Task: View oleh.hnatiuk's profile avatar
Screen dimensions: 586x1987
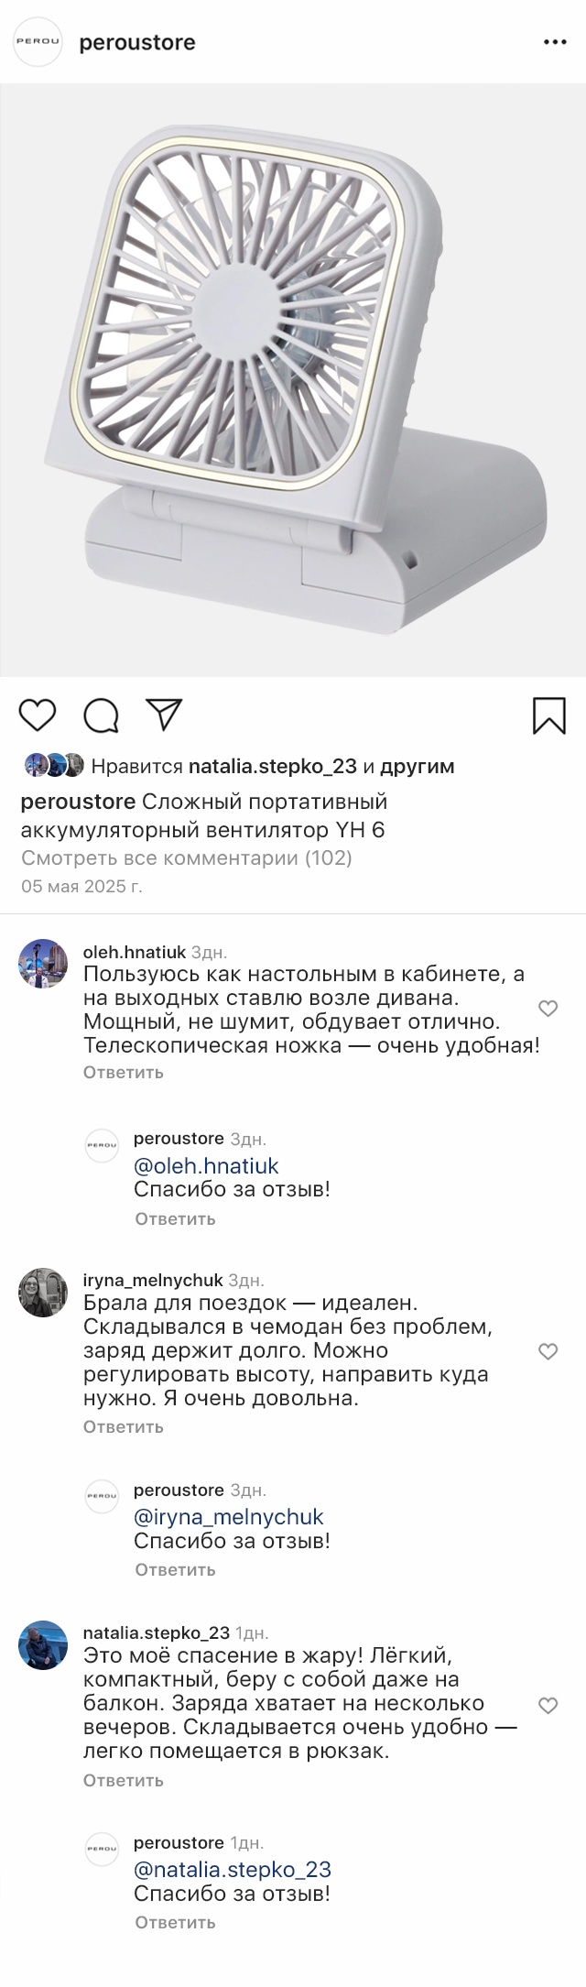Action: click(x=43, y=964)
